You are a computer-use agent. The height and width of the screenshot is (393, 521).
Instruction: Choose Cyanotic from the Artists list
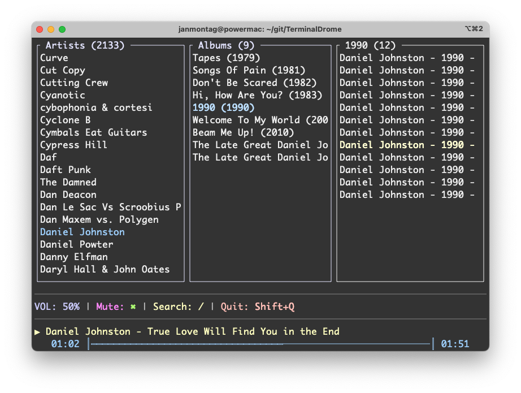pyautogui.click(x=63, y=95)
